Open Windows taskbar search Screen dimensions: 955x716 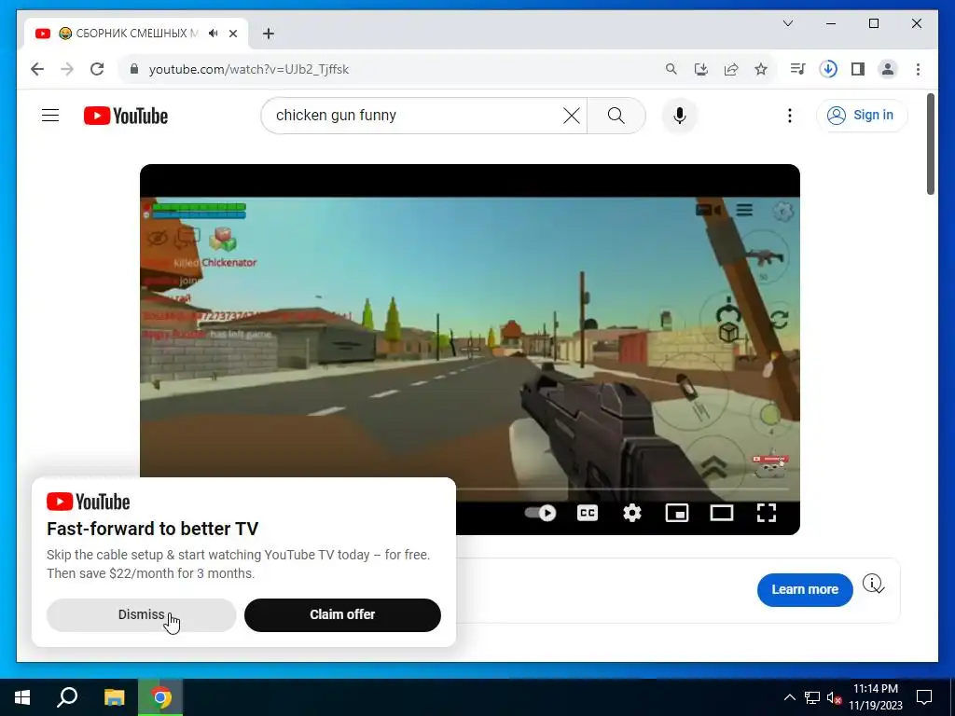click(x=67, y=697)
